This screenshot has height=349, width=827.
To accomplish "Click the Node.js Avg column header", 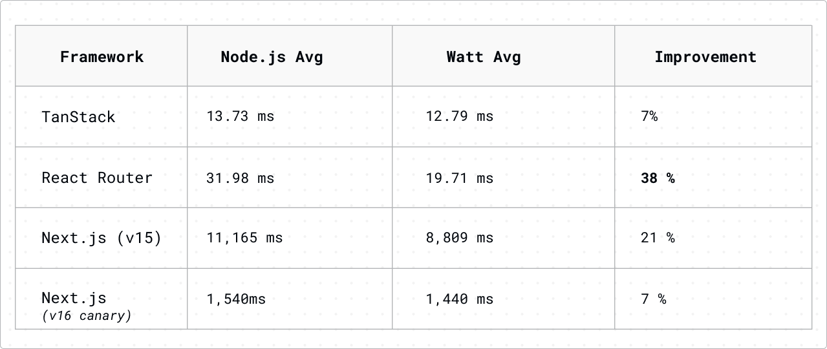I will pos(272,57).
